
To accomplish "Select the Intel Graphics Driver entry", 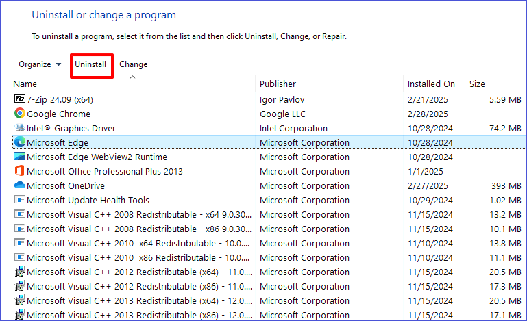I will click(x=71, y=128).
